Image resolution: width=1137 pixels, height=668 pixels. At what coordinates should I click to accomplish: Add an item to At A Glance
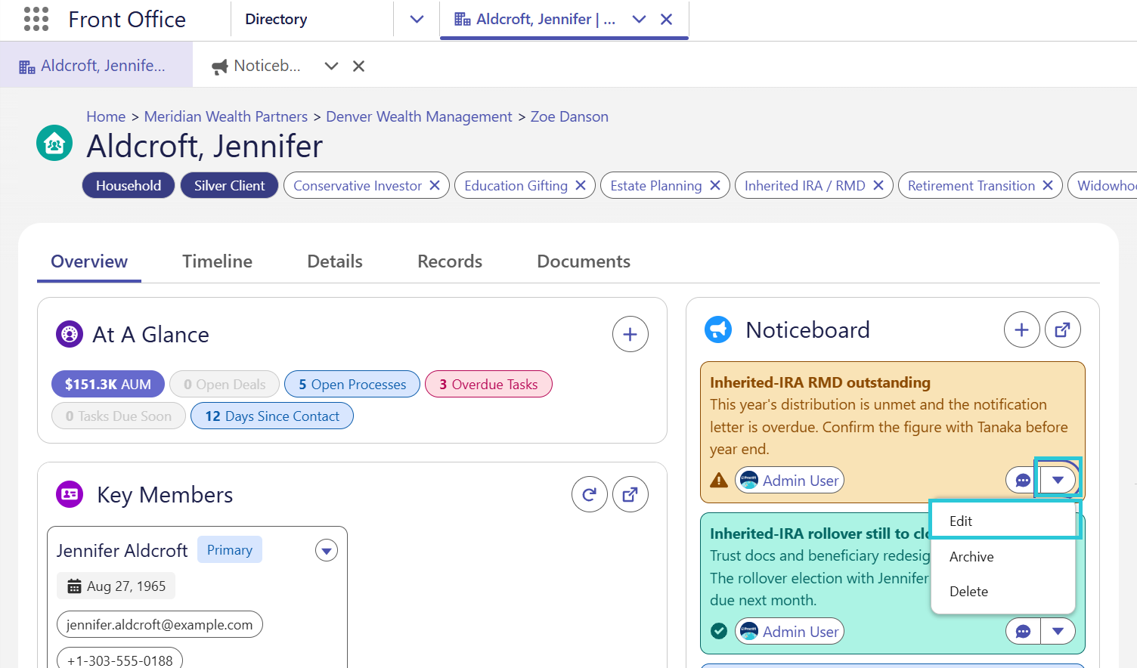pos(630,334)
